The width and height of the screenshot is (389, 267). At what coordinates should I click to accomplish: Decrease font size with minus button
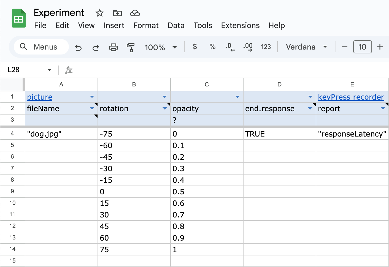coord(344,47)
